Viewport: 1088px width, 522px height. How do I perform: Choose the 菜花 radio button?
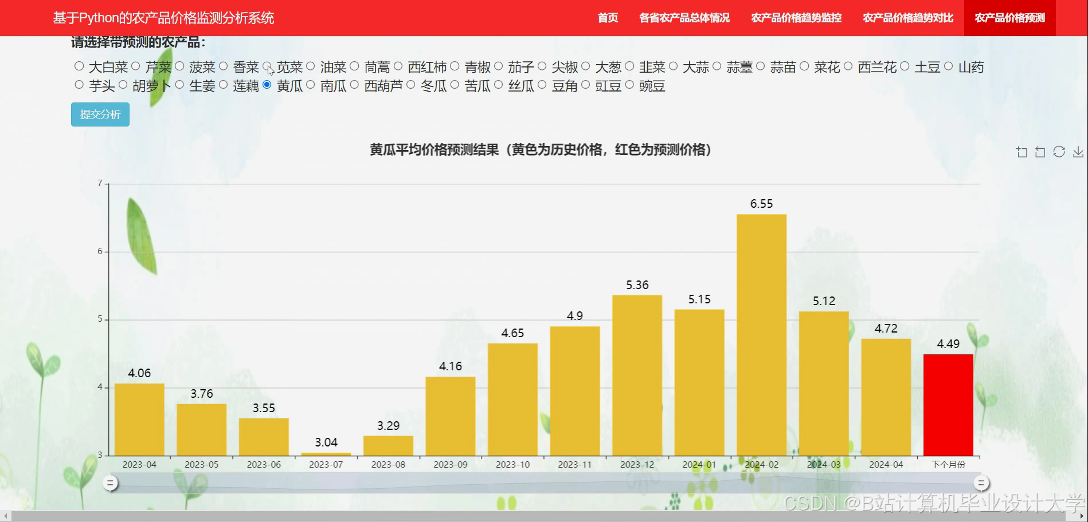pyautogui.click(x=804, y=66)
